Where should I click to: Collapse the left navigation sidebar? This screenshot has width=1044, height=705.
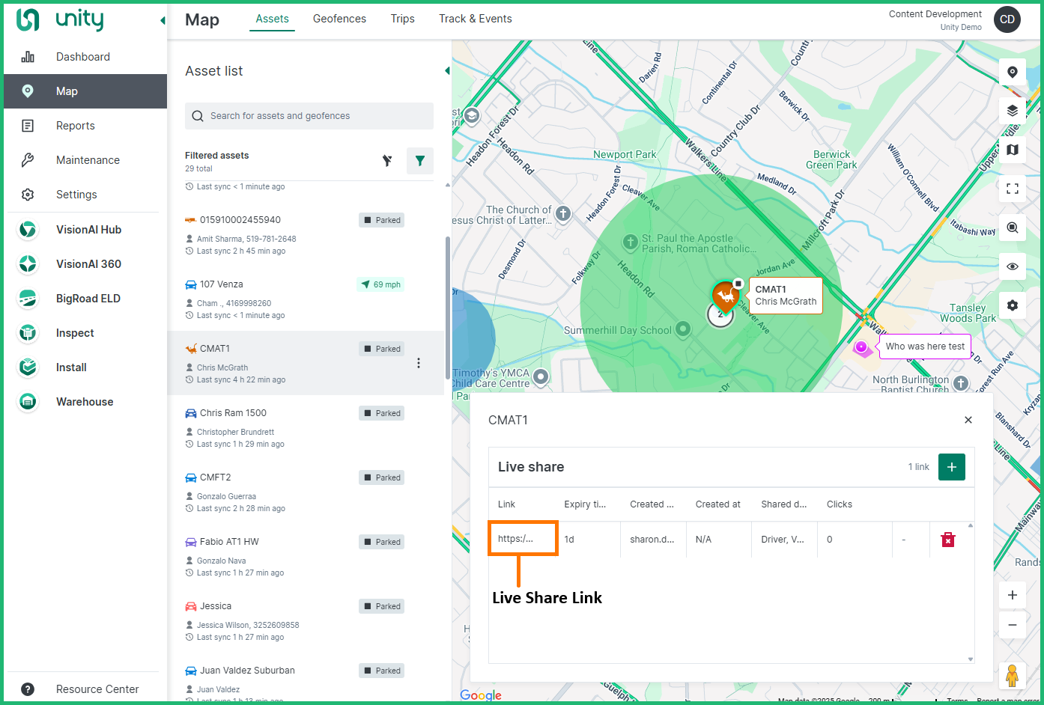[163, 21]
